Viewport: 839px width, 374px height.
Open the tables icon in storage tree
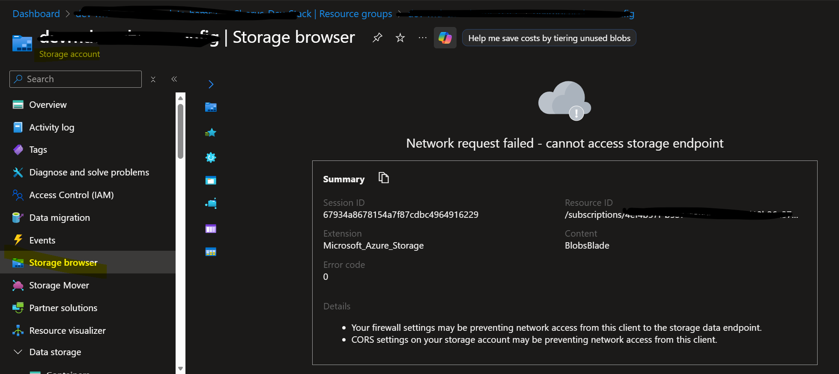(x=211, y=252)
